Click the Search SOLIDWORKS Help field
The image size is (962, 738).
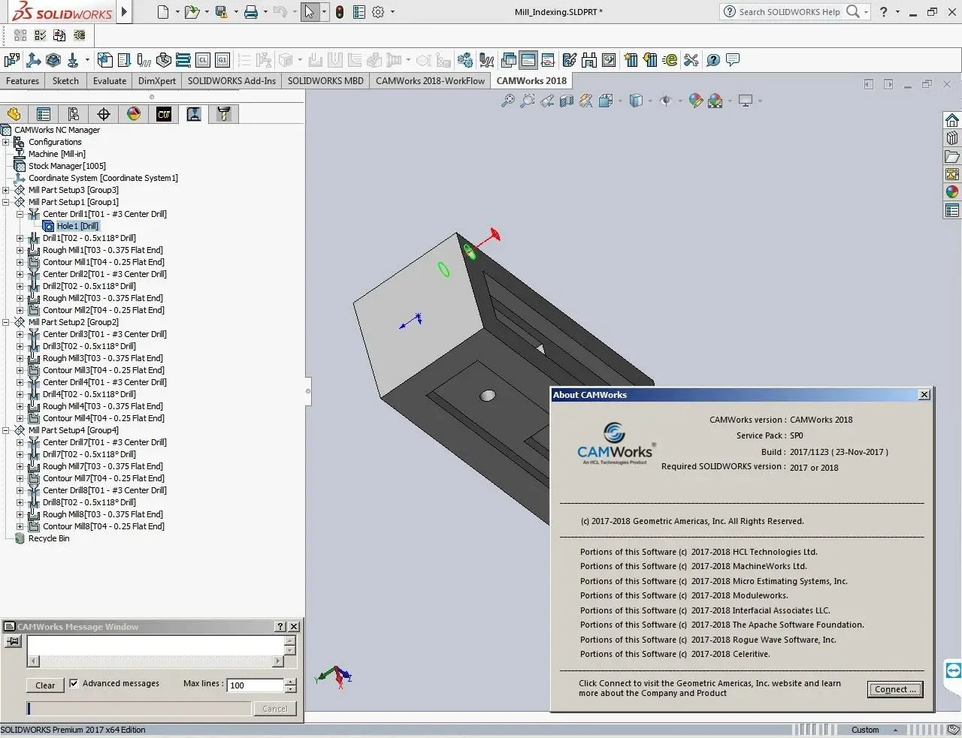click(x=791, y=12)
